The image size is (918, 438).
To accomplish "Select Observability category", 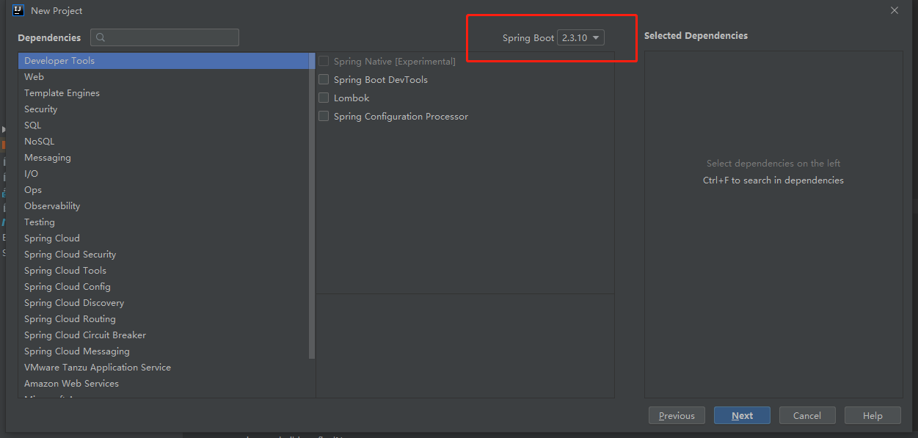I will point(164,206).
